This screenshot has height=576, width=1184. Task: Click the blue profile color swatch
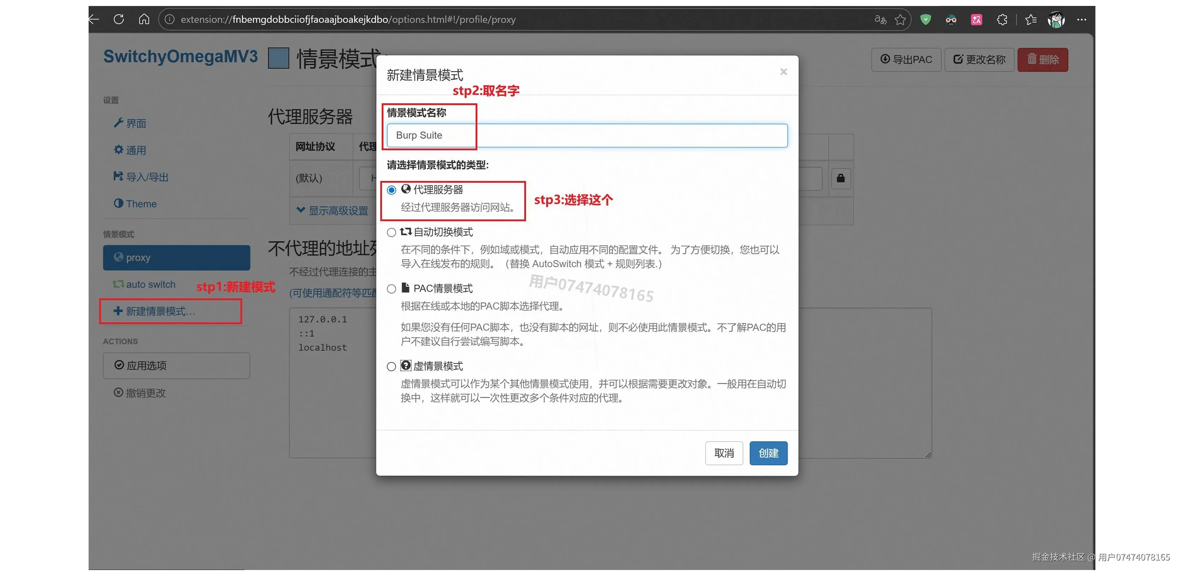point(279,58)
